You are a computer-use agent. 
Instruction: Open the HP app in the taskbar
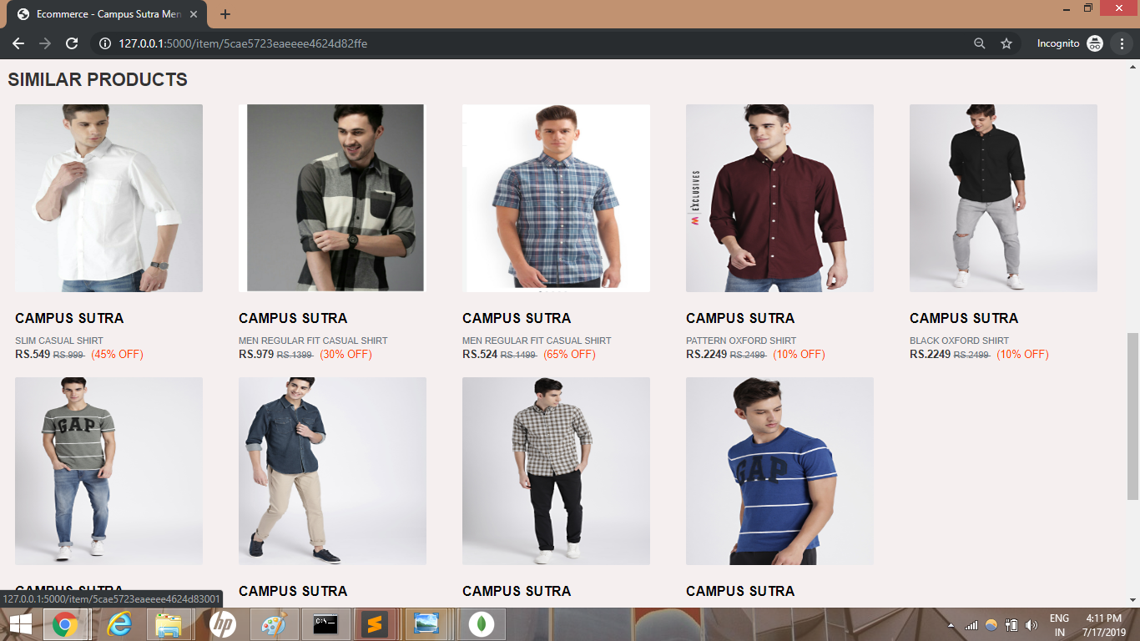click(222, 624)
